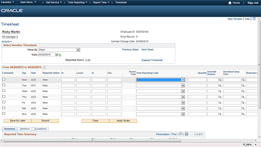The image size is (261, 147).
Task: Open comments for Mon 4/20 row
Action: [x=4, y=80]
